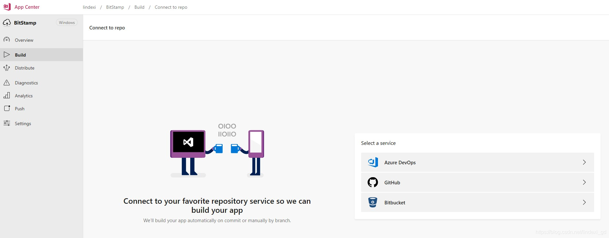Navigate to lindexi breadcrumb
The width and height of the screenshot is (609, 238).
pos(89,7)
